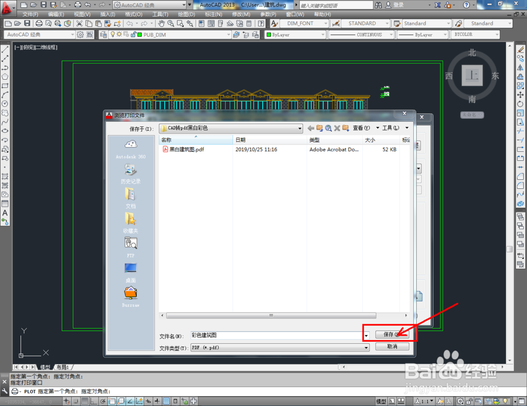527x406 pixels.
Task: Click the horizontal scrollbar in file list
Action: pos(271,315)
